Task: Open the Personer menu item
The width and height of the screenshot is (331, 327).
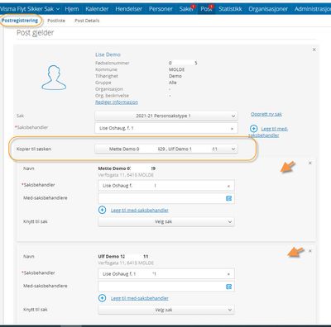Action: coord(161,9)
